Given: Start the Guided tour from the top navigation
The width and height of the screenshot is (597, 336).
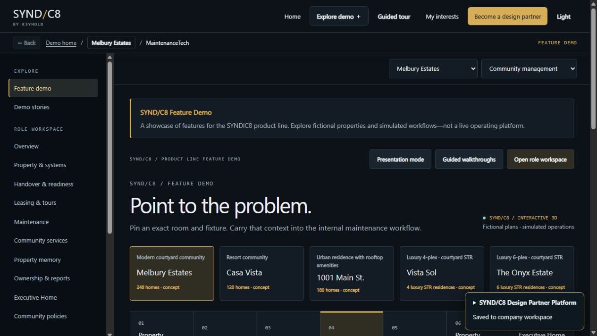Looking at the screenshot, I should point(394,17).
